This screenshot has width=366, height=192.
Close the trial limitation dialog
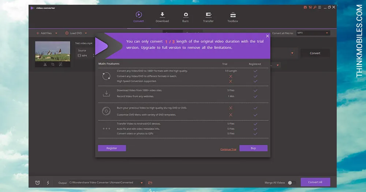(268, 36)
